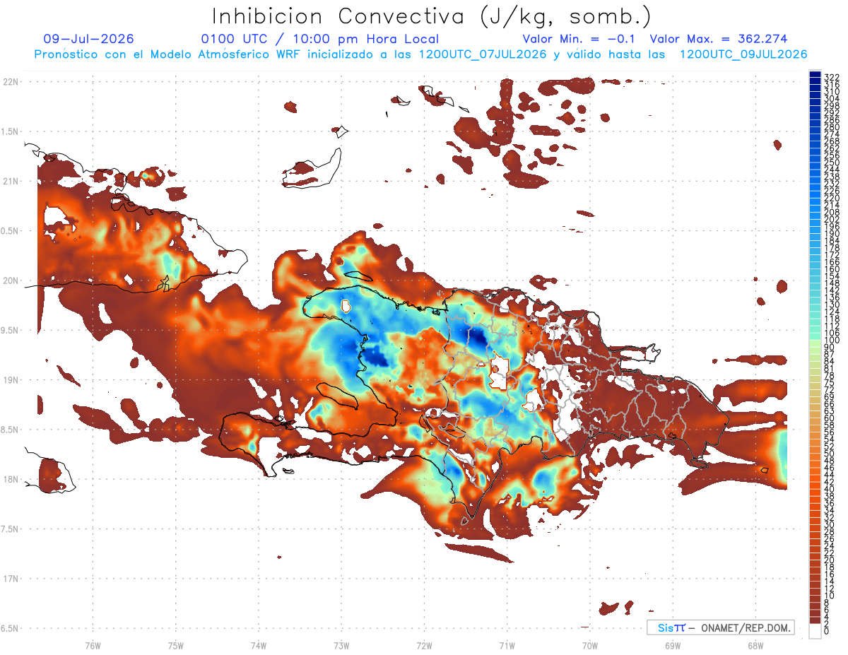The image size is (848, 655).
Task: Click the "22N" latitude label
Action: 10,81
